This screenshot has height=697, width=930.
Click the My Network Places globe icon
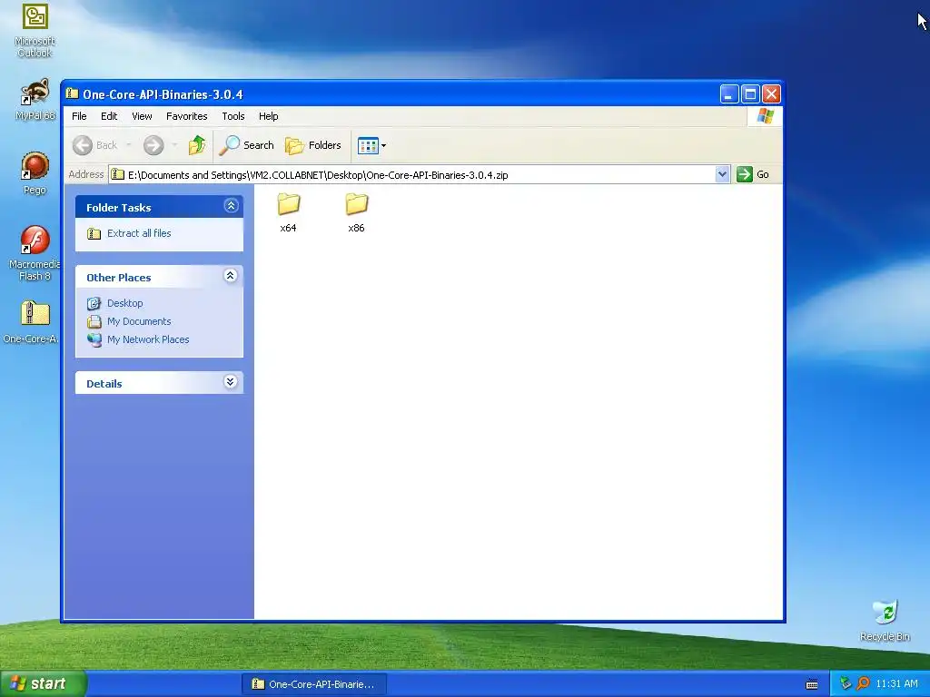(94, 339)
